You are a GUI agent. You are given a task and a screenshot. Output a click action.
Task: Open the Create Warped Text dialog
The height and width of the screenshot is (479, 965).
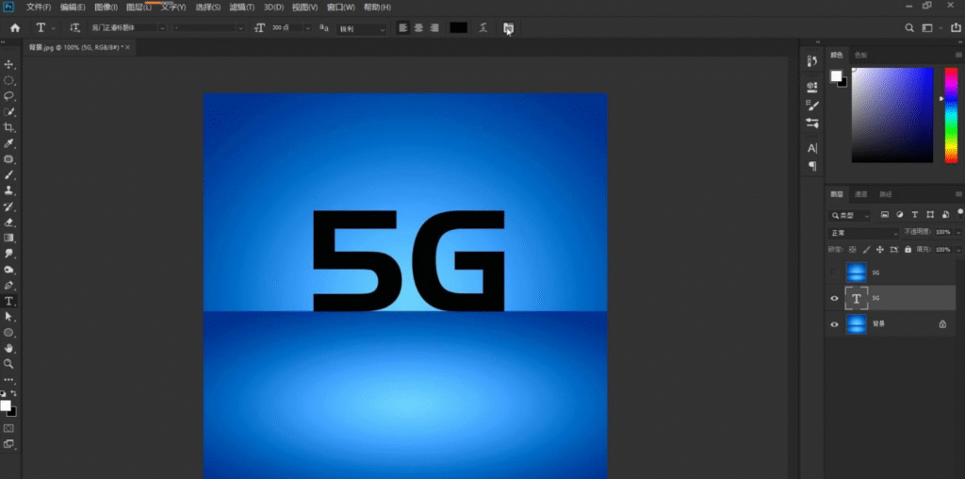(483, 27)
